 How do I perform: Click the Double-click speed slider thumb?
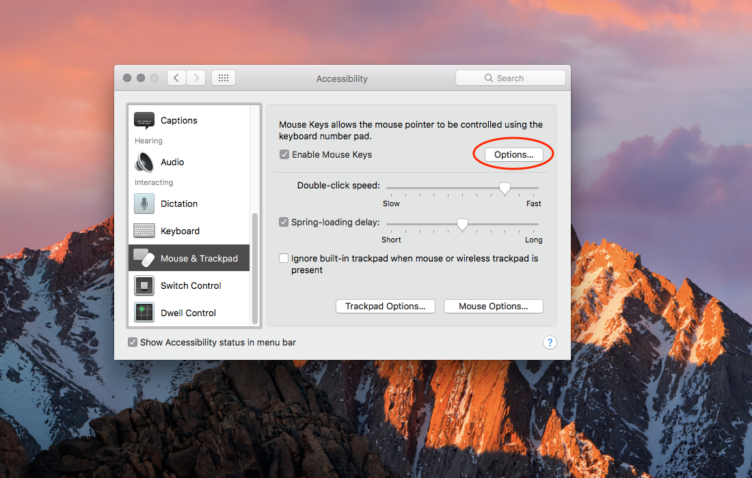(x=505, y=188)
